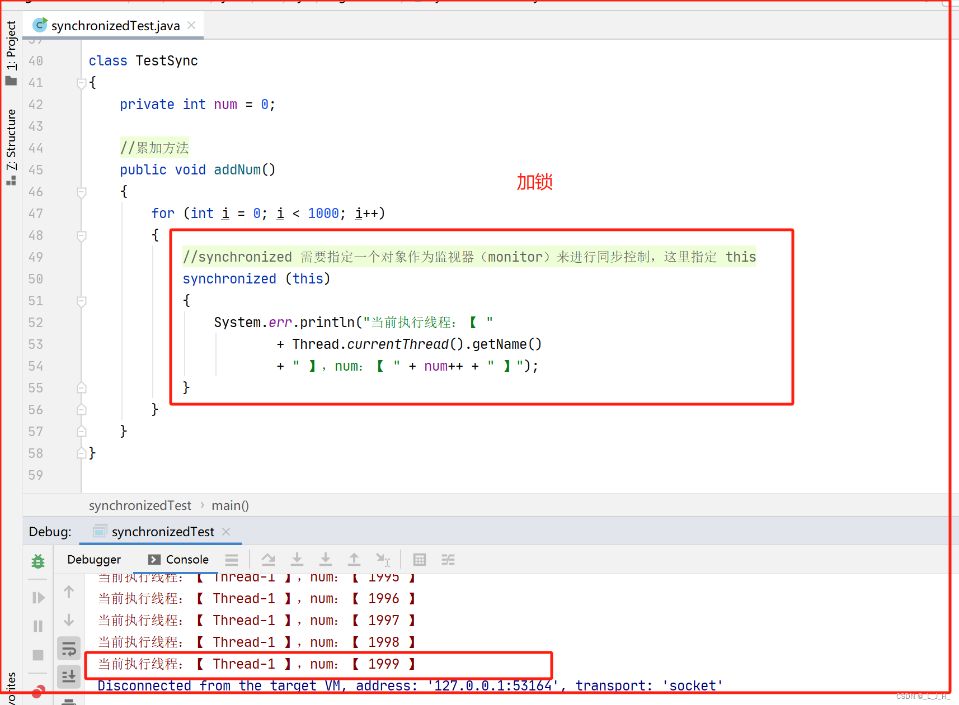Collapse the for loop fold at line 48
Viewport: 959px width, 705px height.
point(81,236)
